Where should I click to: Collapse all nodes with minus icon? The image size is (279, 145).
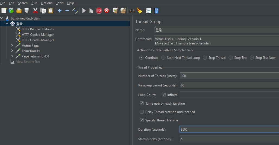pos(67,11)
